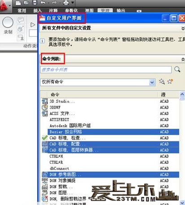This screenshot has width=185, height=205.
Task: Click the Plot printer icon
Action: click(x=66, y=3)
